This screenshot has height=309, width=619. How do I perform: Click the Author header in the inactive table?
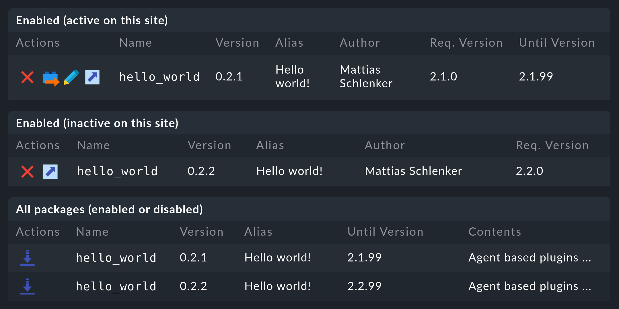(385, 145)
